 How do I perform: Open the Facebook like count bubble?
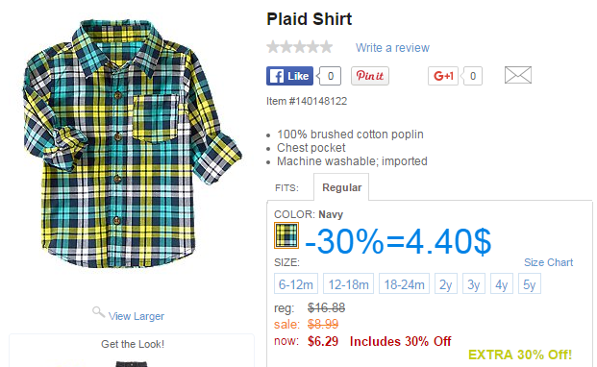pyautogui.click(x=330, y=76)
